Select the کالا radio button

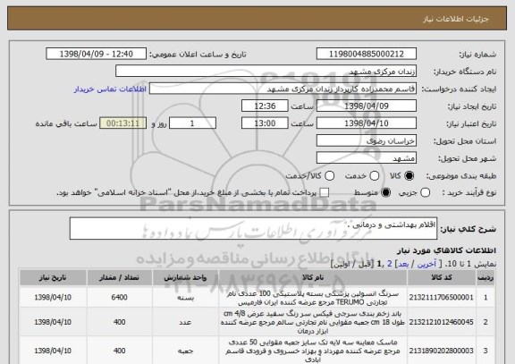[x=409, y=176]
